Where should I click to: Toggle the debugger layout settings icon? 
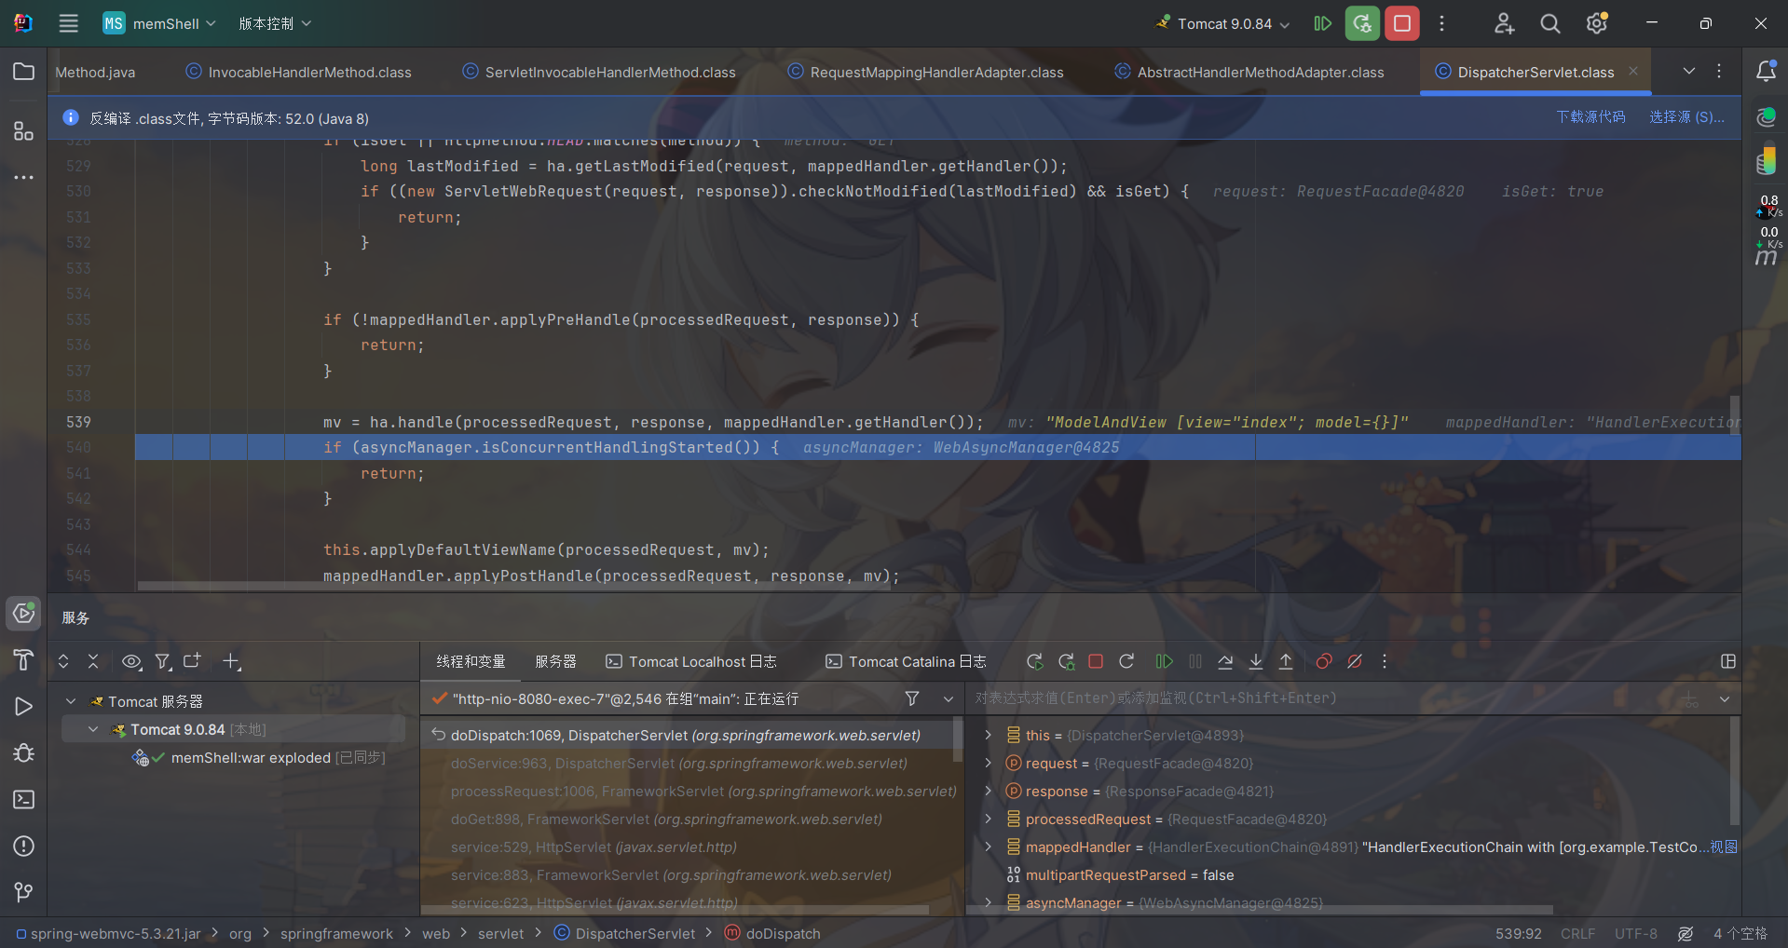(1728, 661)
